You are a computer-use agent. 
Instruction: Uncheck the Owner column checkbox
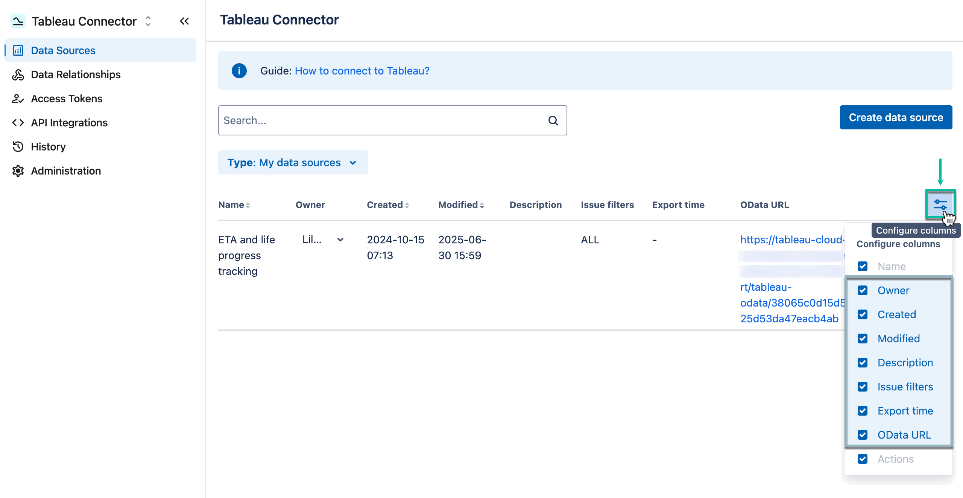[863, 290]
